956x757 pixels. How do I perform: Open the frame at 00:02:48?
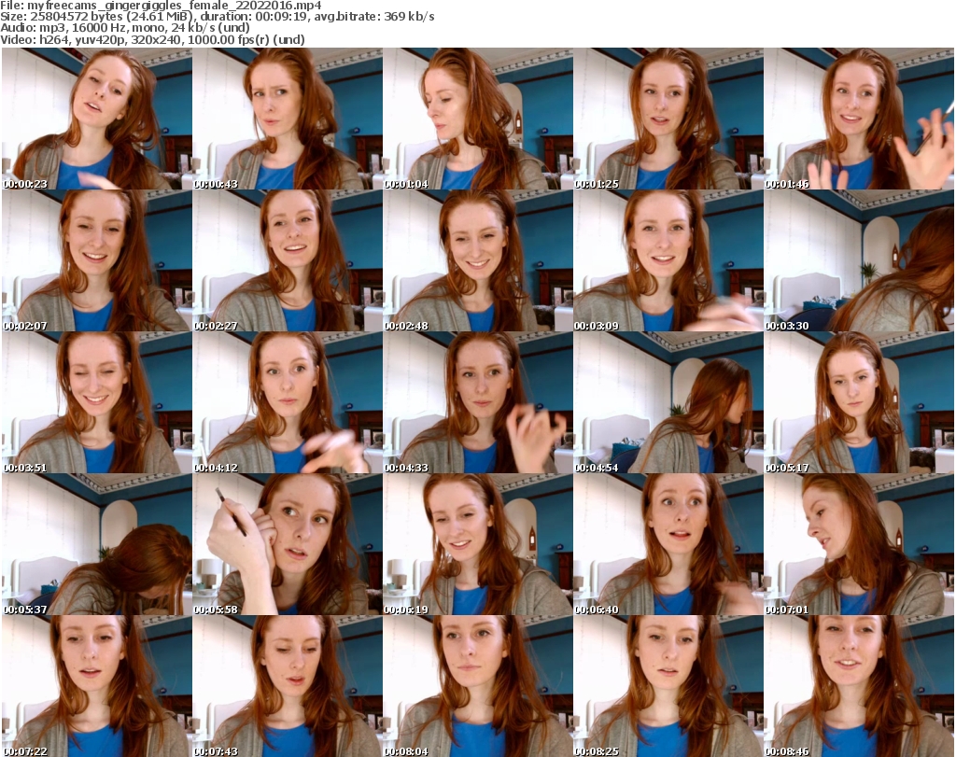(478, 260)
